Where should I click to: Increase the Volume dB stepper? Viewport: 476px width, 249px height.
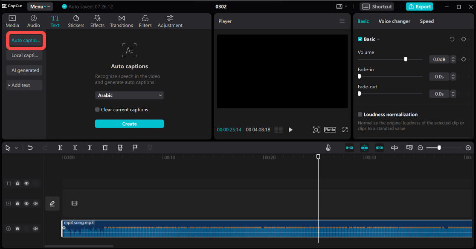click(x=453, y=58)
